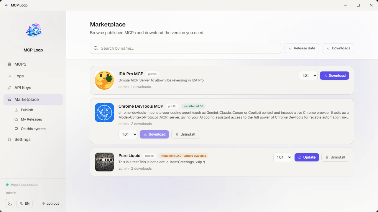The height and width of the screenshot is (212, 378).
Task: Open Chrome DevTools MCP version dropdown
Action: (x=128, y=134)
